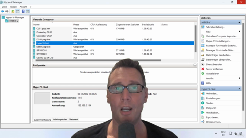Select the SRV-MB01 row
Viewport: 246px width, 138px height.
click(x=113, y=54)
